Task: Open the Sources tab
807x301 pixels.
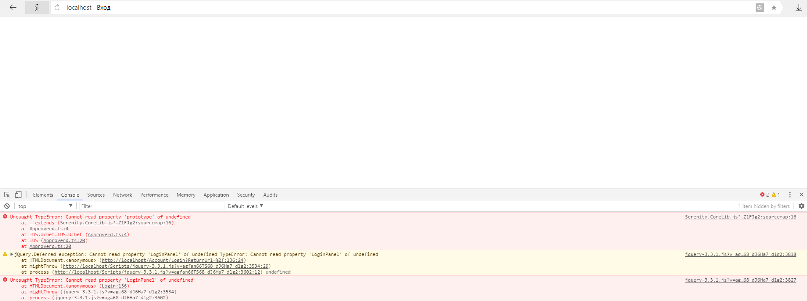Action: [96, 195]
